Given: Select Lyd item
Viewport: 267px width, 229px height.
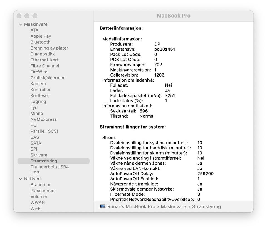Looking at the screenshot, I should click(x=34, y=107).
